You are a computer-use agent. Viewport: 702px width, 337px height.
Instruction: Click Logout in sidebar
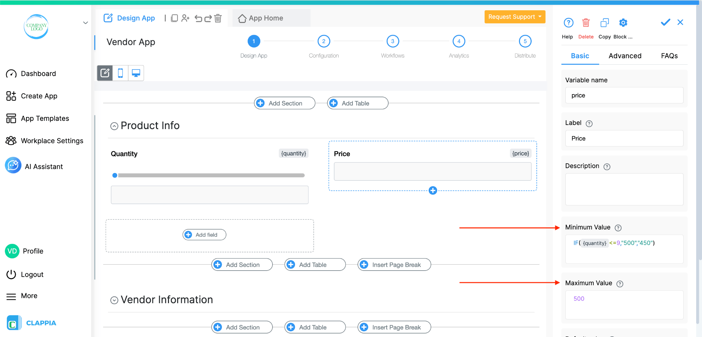[x=25, y=275]
